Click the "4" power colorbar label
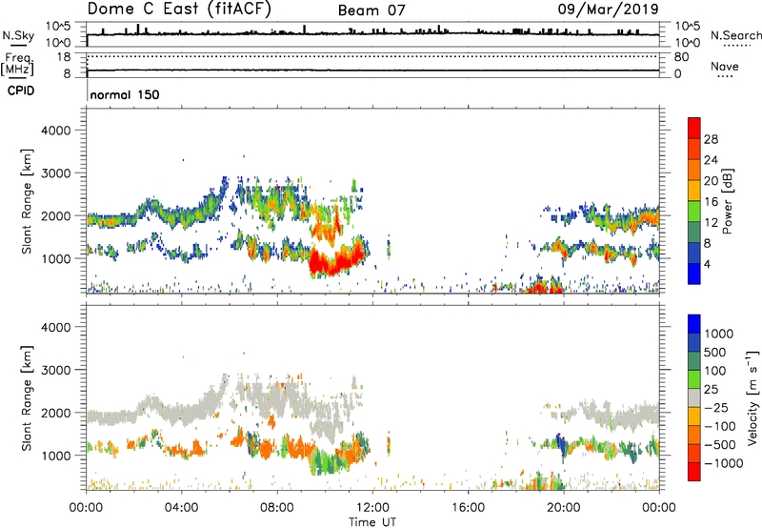 coord(707,264)
